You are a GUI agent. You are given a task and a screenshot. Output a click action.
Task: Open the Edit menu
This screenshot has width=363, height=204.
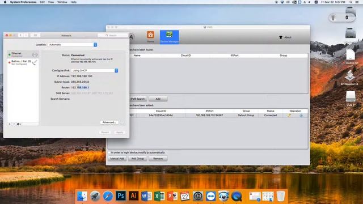click(x=42, y=2)
